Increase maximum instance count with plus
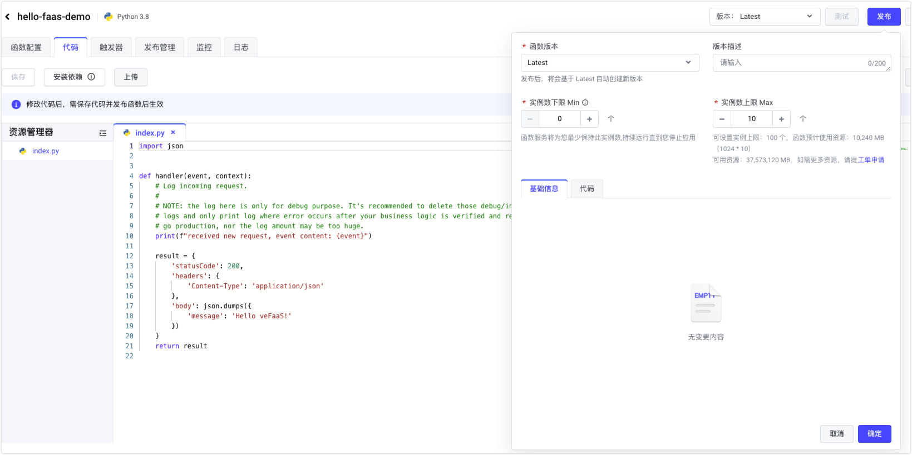912x455 pixels. pyautogui.click(x=781, y=119)
